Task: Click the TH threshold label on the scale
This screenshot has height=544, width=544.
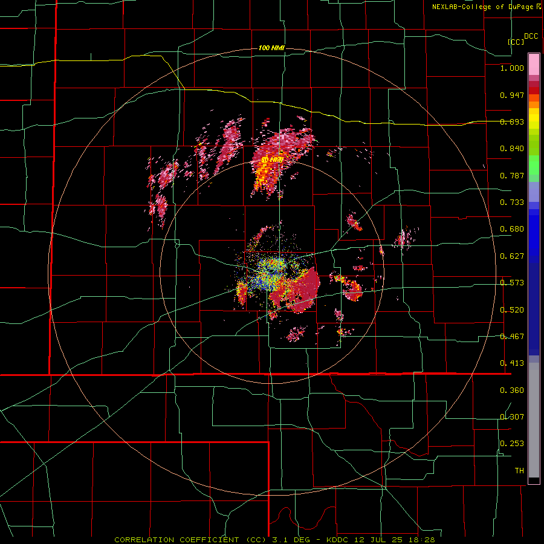Action: click(x=519, y=471)
